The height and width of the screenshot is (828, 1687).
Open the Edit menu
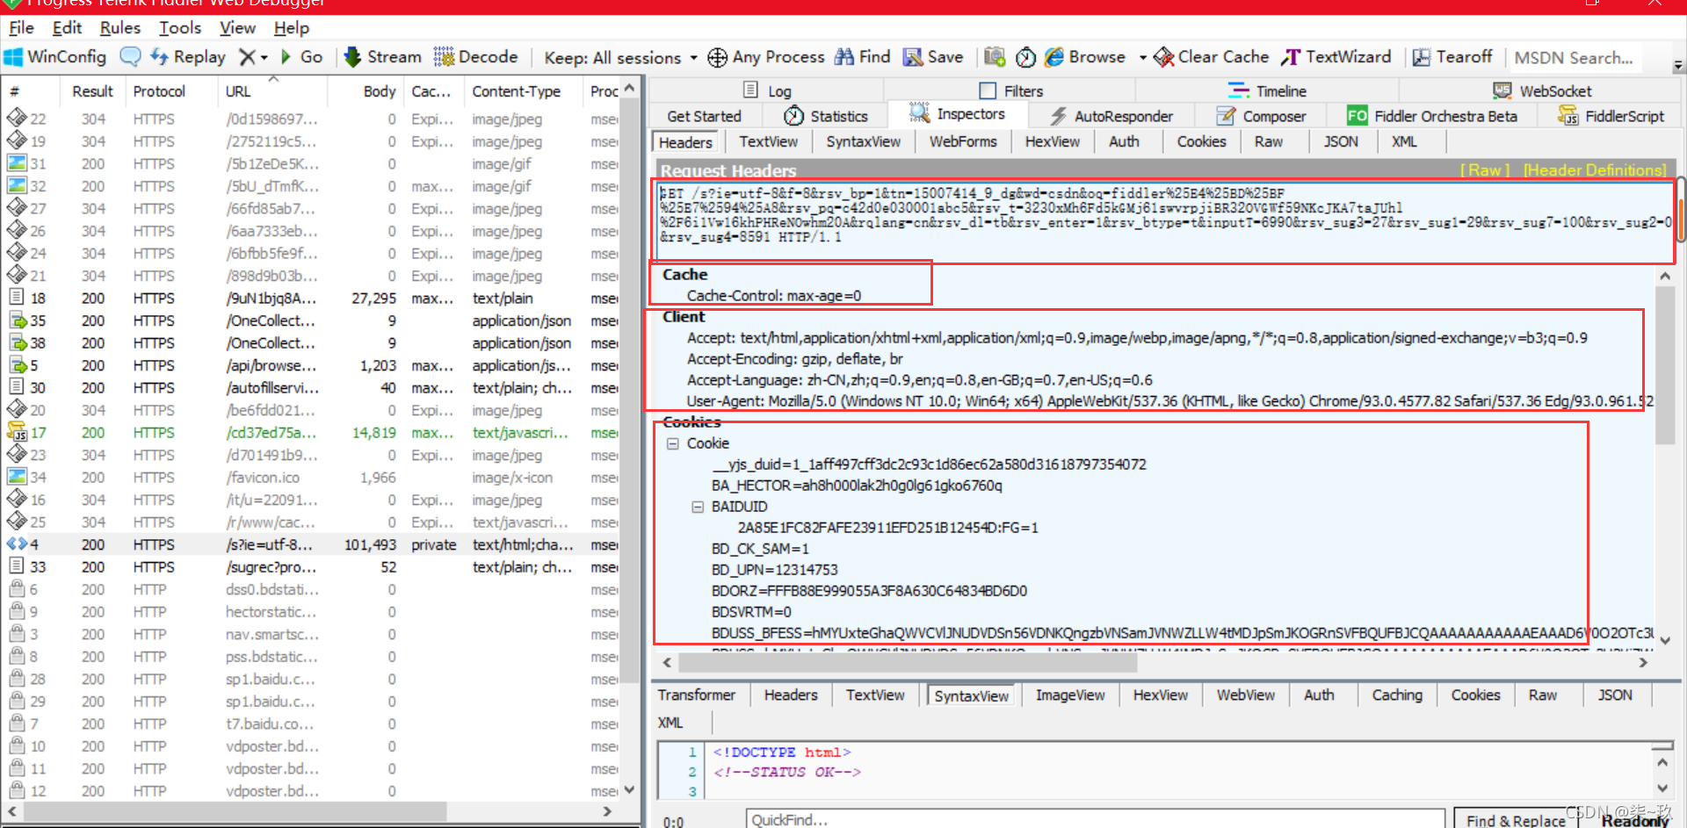coord(67,28)
